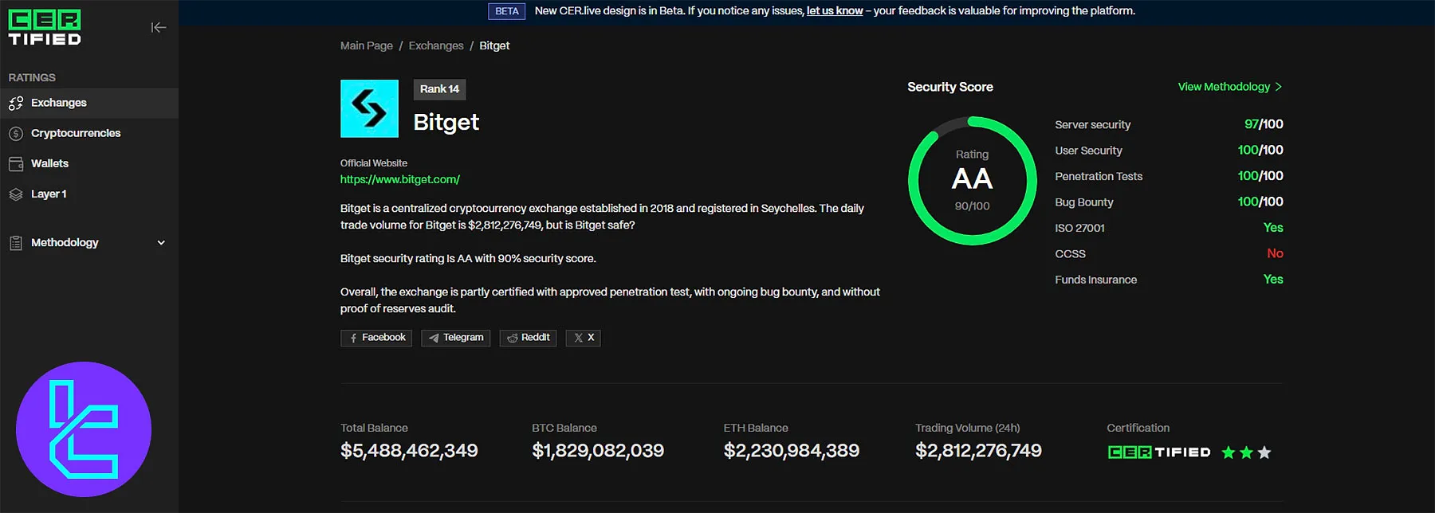Click the Methodology clipboard icon
This screenshot has width=1435, height=513.
[16, 243]
